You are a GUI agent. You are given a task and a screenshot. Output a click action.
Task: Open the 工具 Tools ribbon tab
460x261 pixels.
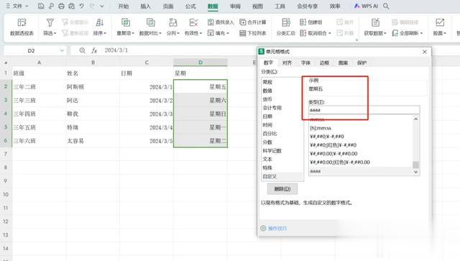click(x=280, y=6)
